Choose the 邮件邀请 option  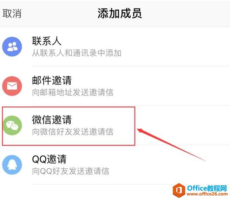tap(52, 80)
